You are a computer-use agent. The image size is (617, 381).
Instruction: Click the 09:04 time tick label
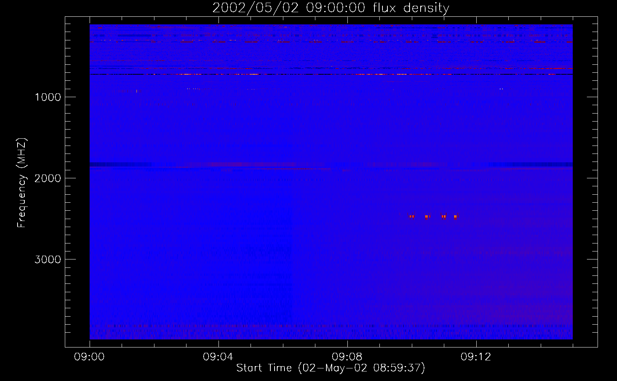pyautogui.click(x=218, y=357)
